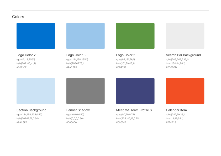Viewport: 221px width, 156px height.
Task: Select the hsla(207,67,76,0.50) value
Action: [x=28, y=119]
